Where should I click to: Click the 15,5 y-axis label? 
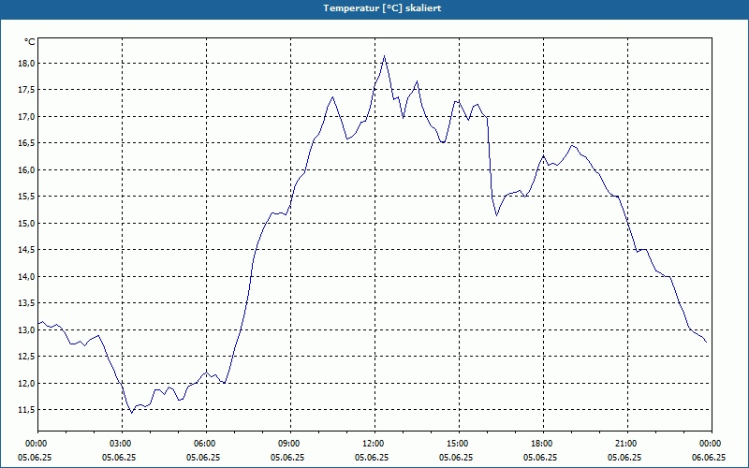click(26, 197)
